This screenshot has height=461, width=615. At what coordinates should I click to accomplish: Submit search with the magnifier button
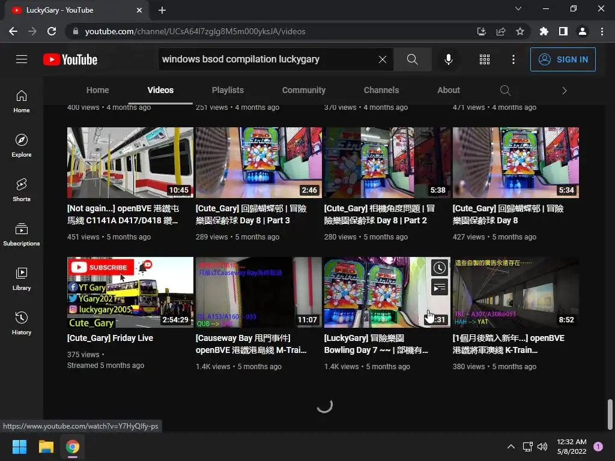[412, 59]
